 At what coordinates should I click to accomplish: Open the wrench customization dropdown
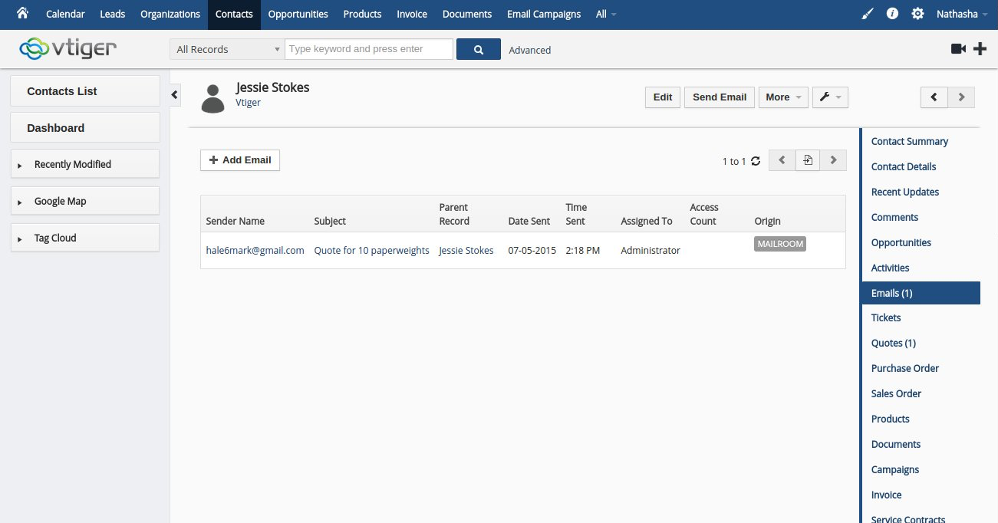[x=829, y=97]
